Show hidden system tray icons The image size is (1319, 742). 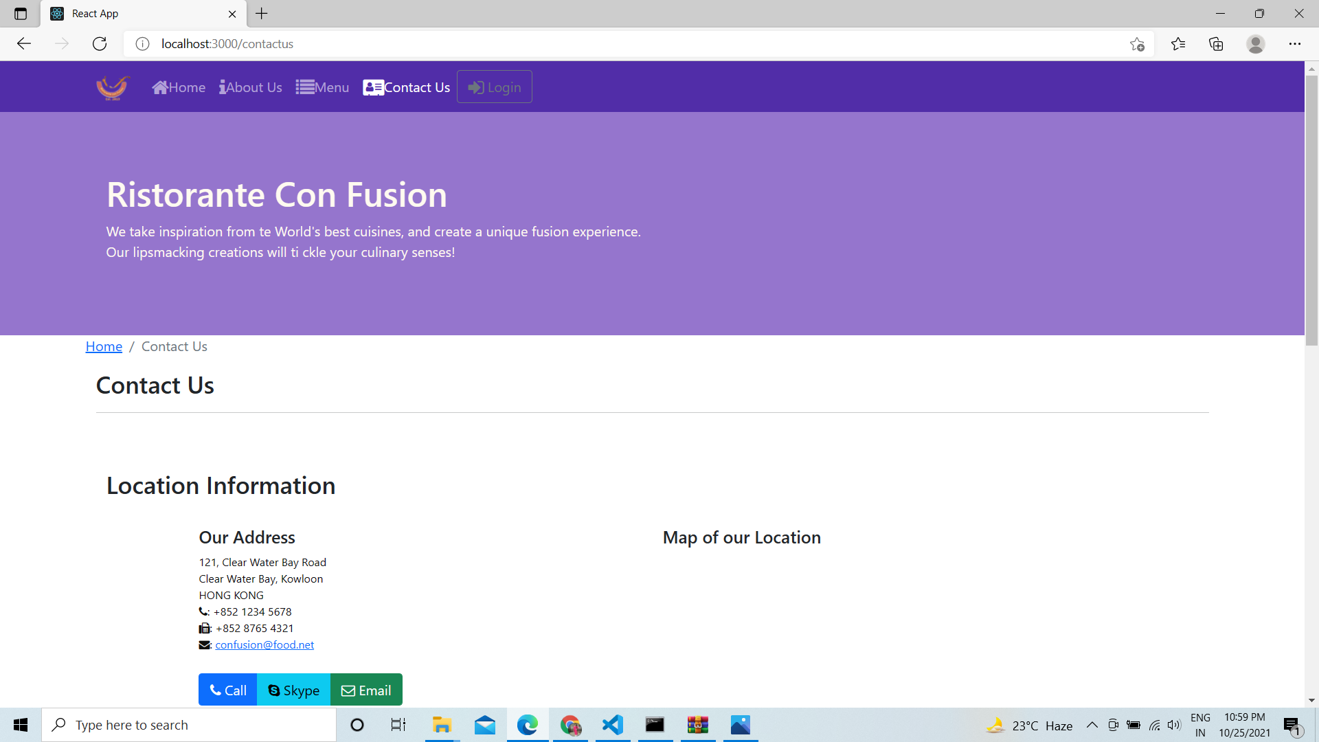tap(1092, 725)
